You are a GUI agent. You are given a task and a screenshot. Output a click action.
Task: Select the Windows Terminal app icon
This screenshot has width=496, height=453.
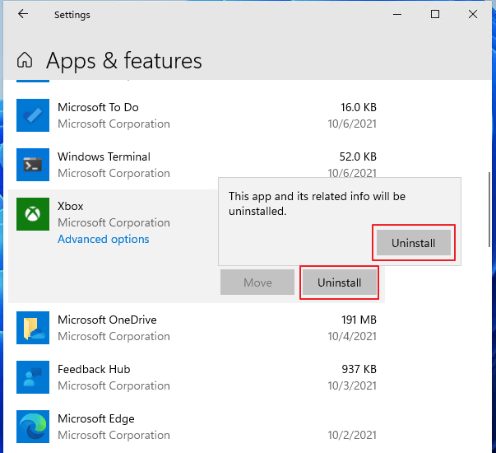(33, 165)
